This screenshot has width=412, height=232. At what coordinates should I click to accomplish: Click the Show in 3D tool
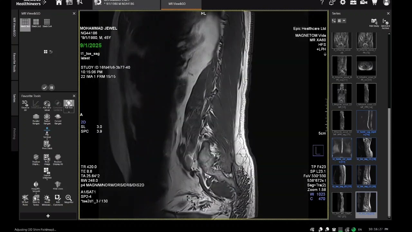pos(25,106)
